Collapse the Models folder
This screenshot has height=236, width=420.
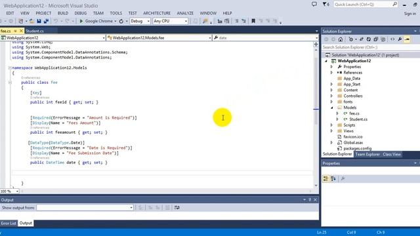[x=331, y=108]
